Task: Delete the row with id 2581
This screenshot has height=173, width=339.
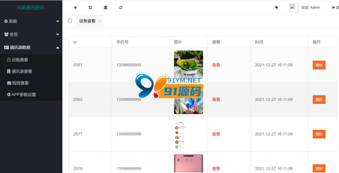Action: [319, 65]
